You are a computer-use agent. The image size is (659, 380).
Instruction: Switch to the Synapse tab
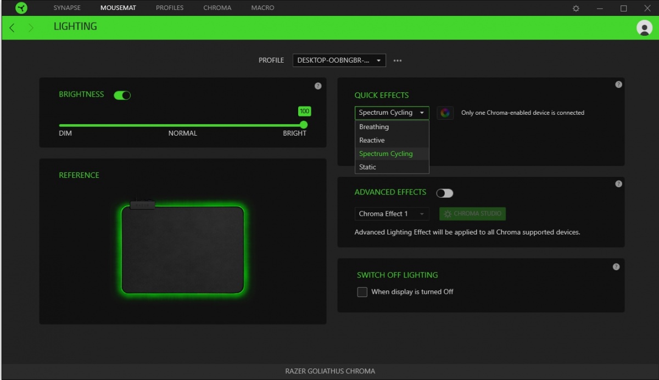(x=67, y=8)
